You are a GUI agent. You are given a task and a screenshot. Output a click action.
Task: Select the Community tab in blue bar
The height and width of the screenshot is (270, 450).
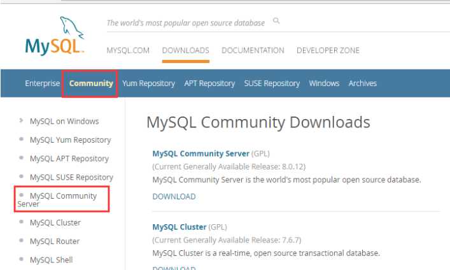point(91,83)
